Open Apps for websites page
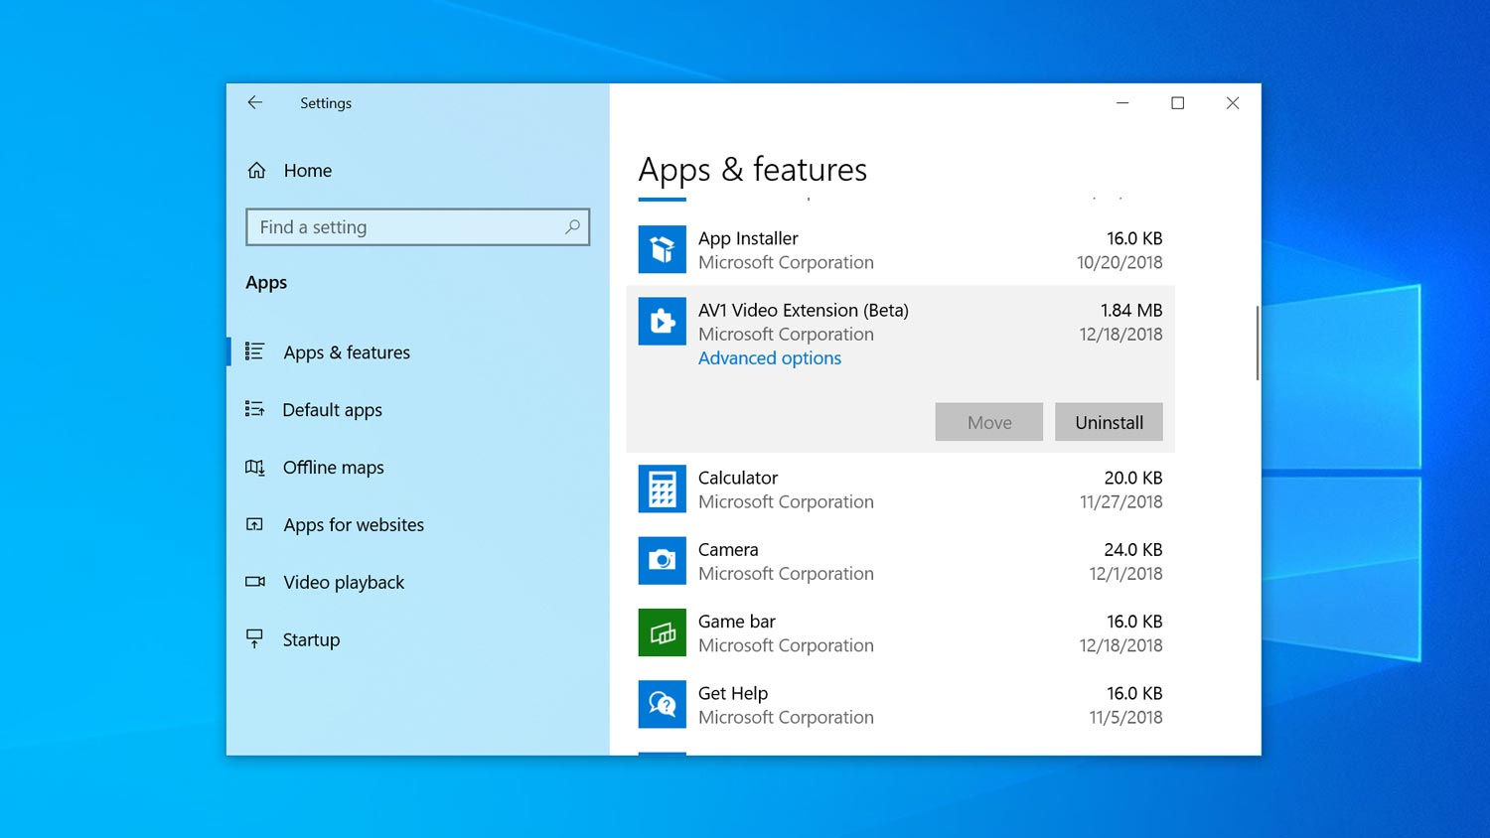The height and width of the screenshot is (838, 1490). pyautogui.click(x=354, y=525)
